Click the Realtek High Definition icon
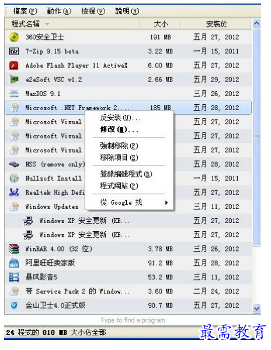 coord(14,193)
